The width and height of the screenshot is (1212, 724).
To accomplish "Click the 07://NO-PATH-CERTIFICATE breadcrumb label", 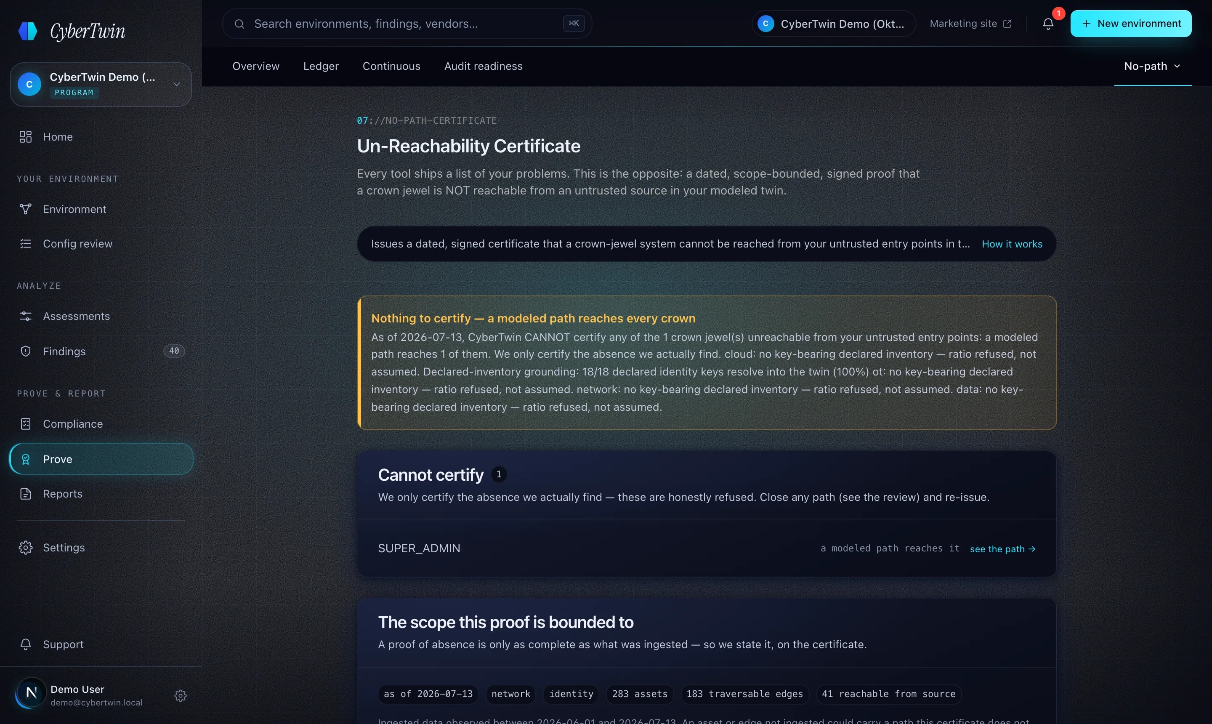I will pyautogui.click(x=427, y=120).
